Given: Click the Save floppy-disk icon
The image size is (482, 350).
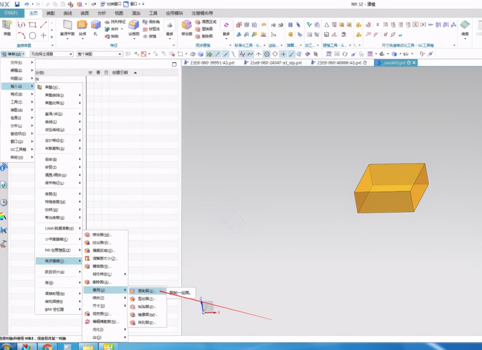Looking at the screenshot, I should click(17, 4).
